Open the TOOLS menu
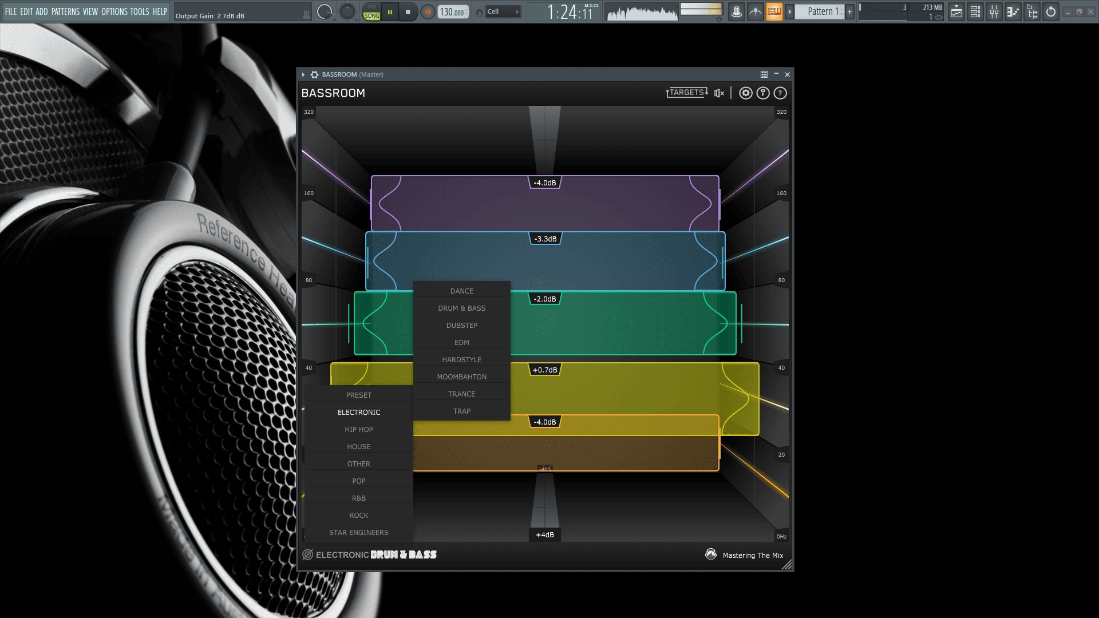Image resolution: width=1099 pixels, height=618 pixels. point(140,11)
